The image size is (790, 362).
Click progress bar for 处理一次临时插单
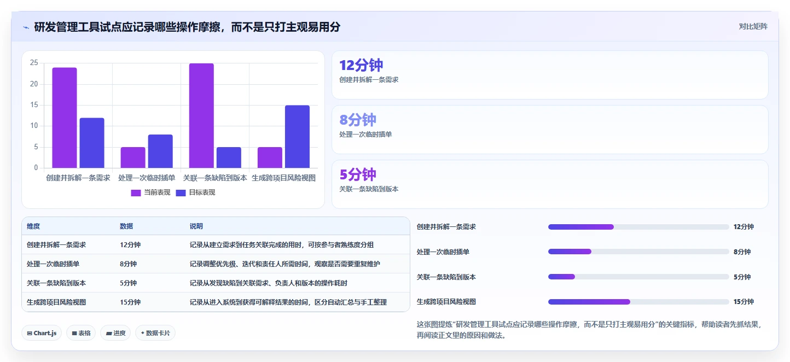[x=638, y=252]
